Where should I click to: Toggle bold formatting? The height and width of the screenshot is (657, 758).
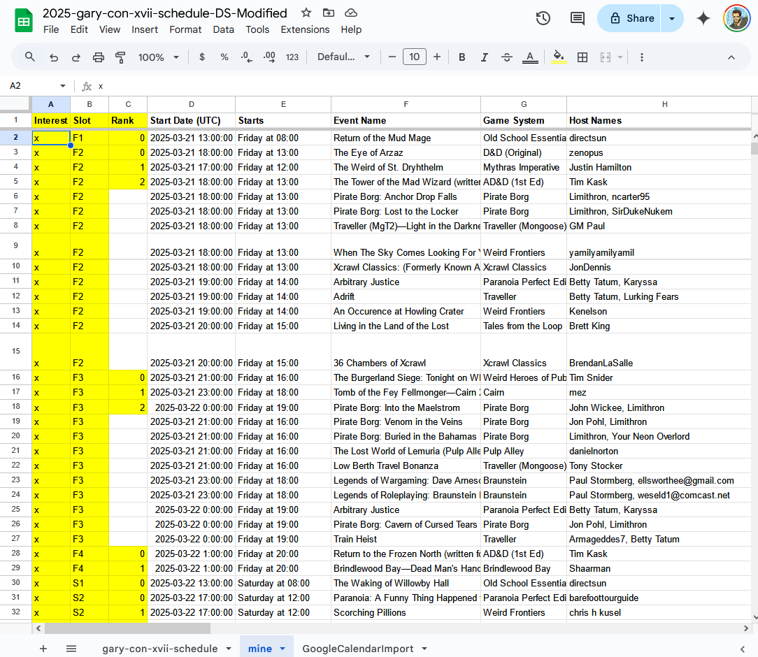point(462,57)
